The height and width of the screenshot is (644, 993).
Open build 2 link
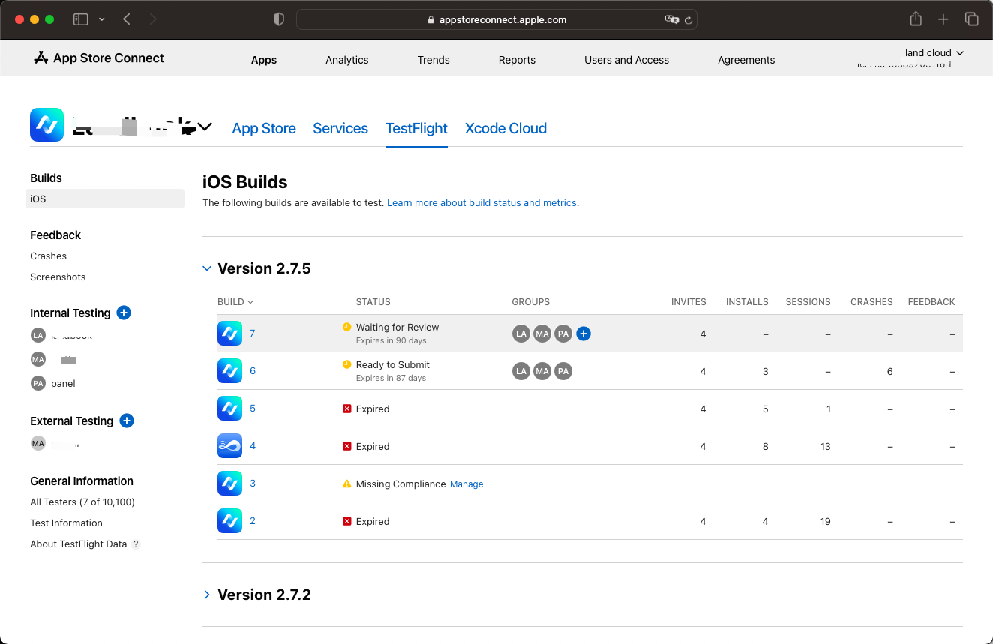253,521
